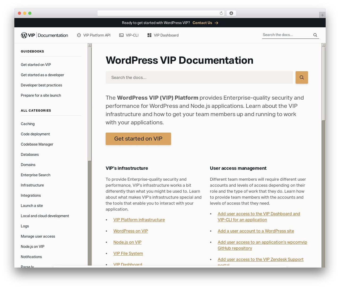Open Get started as a developer
This screenshot has width=340, height=288.
pos(42,75)
